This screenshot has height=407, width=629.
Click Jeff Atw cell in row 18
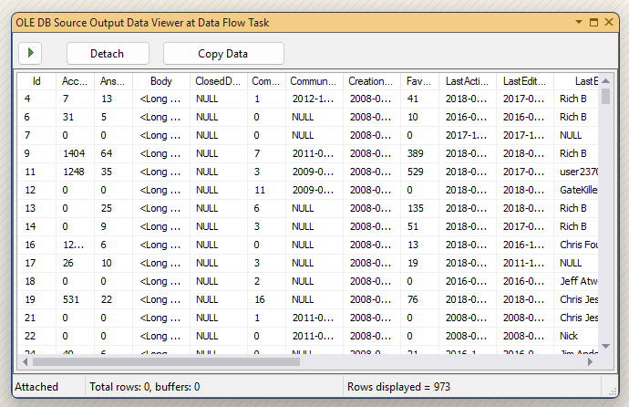[576, 281]
